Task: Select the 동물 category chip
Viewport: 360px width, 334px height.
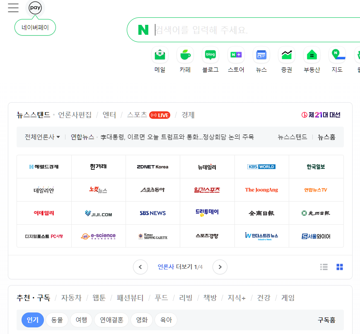Action: point(57,320)
